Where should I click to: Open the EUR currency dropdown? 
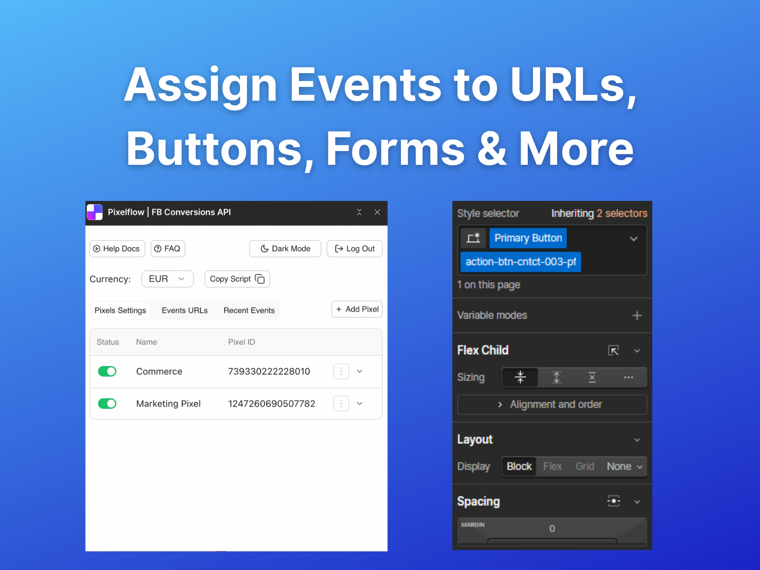167,279
